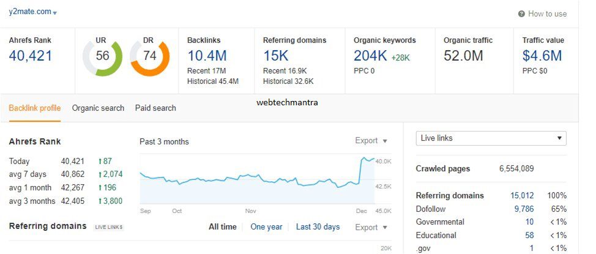This screenshot has width=596, height=254.
Task: Switch to the Organic search tab
Action: (x=98, y=108)
